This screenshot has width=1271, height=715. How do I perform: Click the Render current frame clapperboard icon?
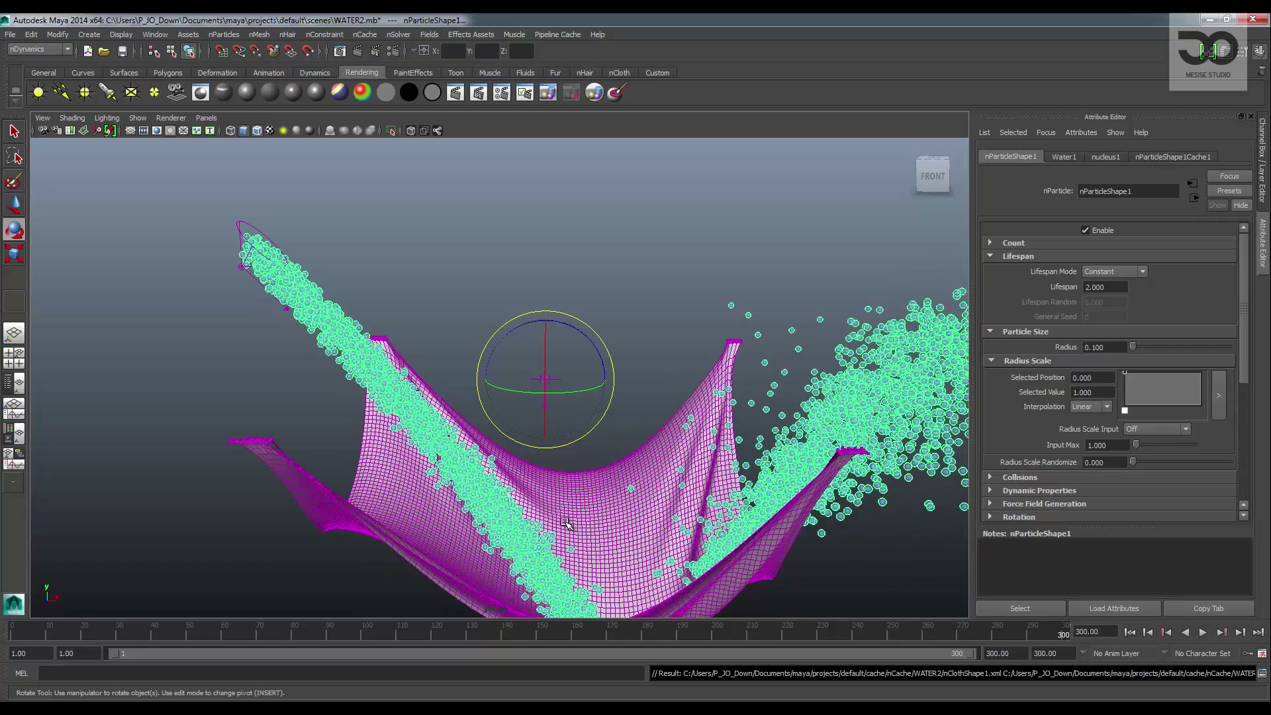tap(358, 51)
